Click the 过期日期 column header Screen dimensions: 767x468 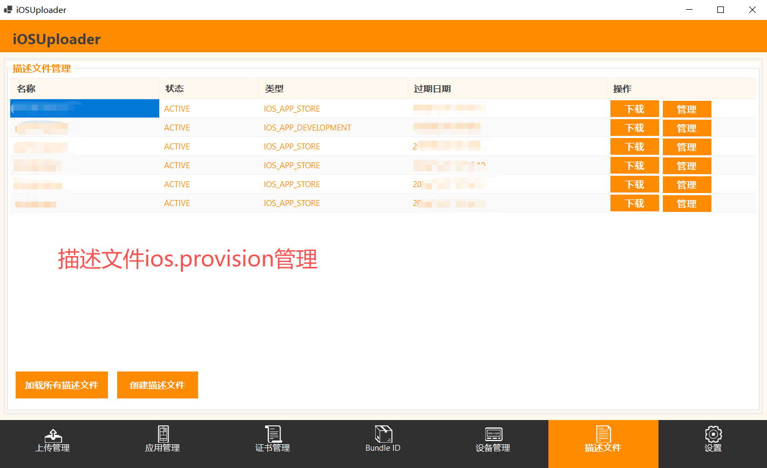[x=432, y=88]
